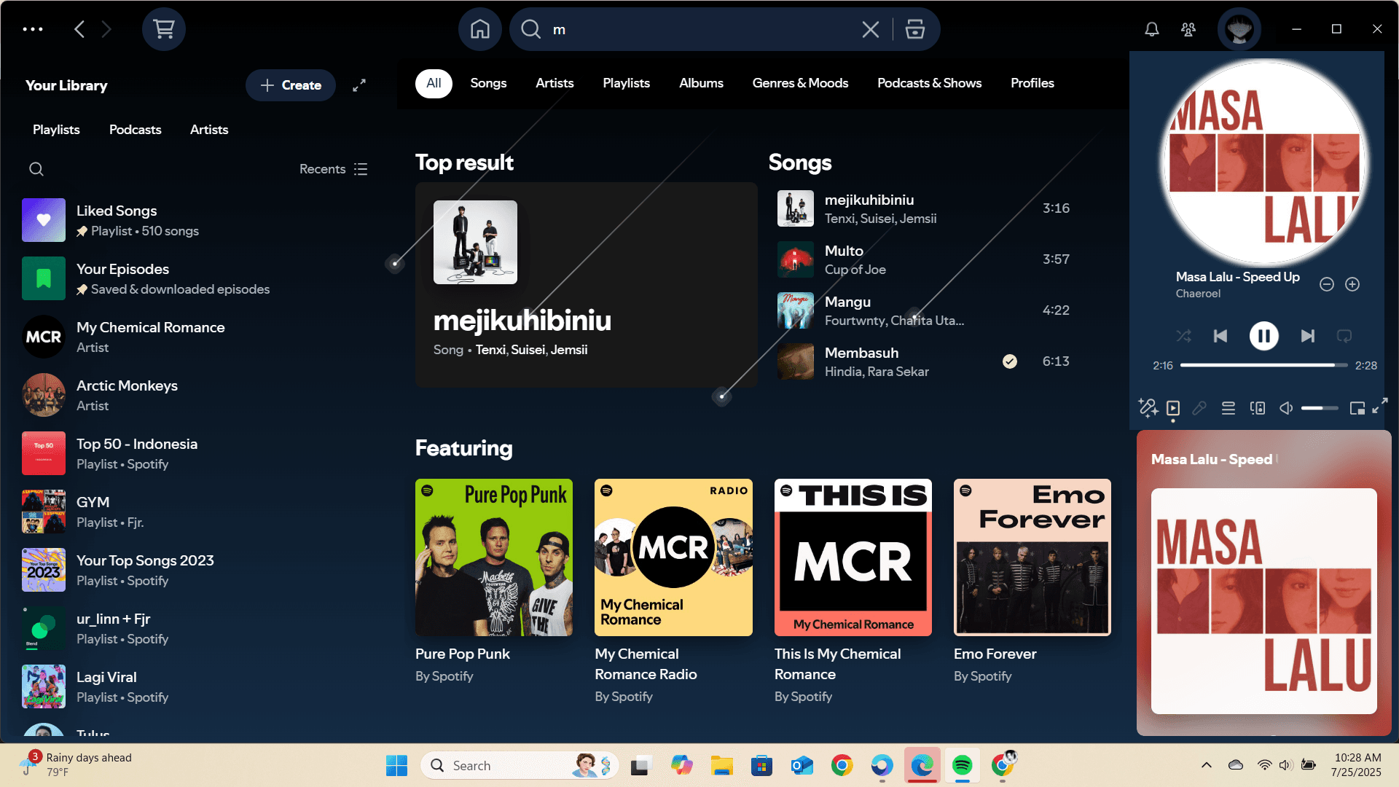Toggle saved checkmark on Membasuh
The width and height of the screenshot is (1399, 787).
point(1010,361)
